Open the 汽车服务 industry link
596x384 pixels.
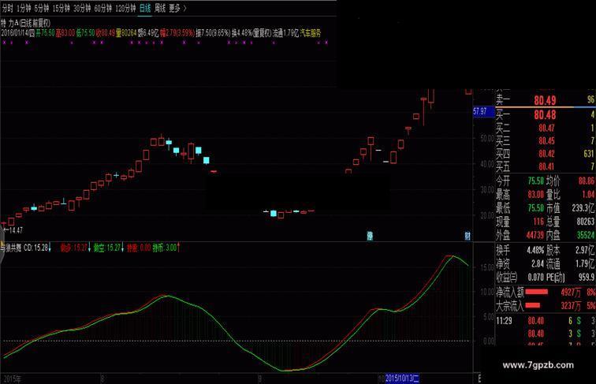tap(311, 33)
